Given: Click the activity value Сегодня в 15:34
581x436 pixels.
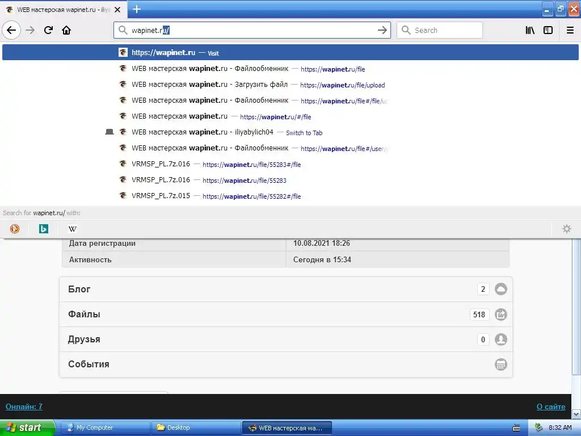Looking at the screenshot, I should (322, 259).
